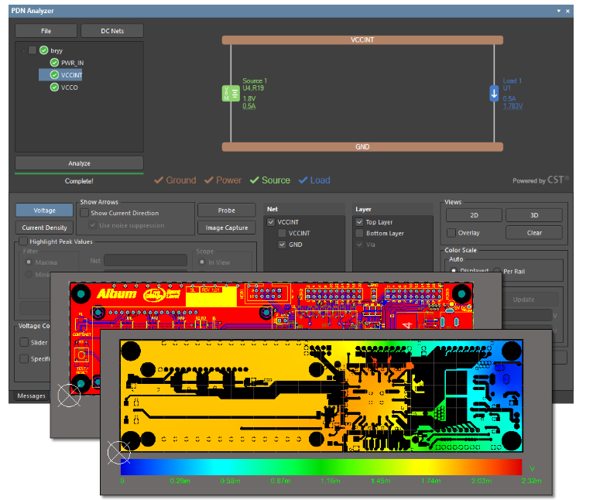Viewport: 593px width, 500px height.
Task: Click the green check icon beside PWR_IN
Action: [54, 63]
